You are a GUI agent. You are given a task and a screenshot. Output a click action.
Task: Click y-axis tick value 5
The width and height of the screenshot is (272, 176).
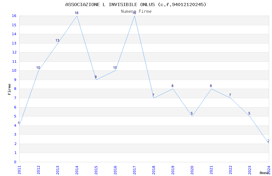(15, 116)
